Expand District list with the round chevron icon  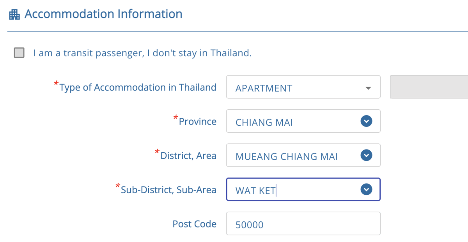click(x=366, y=156)
